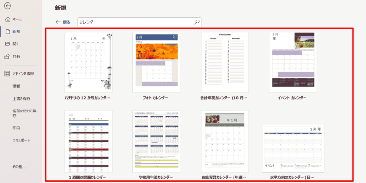
Task: Click the 水平方向のカレンダー label
Action: click(x=292, y=177)
